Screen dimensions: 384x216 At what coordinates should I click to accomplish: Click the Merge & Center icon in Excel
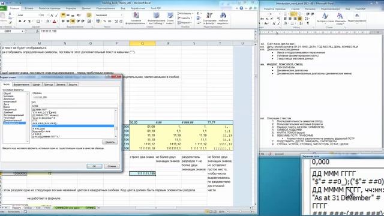89,22
